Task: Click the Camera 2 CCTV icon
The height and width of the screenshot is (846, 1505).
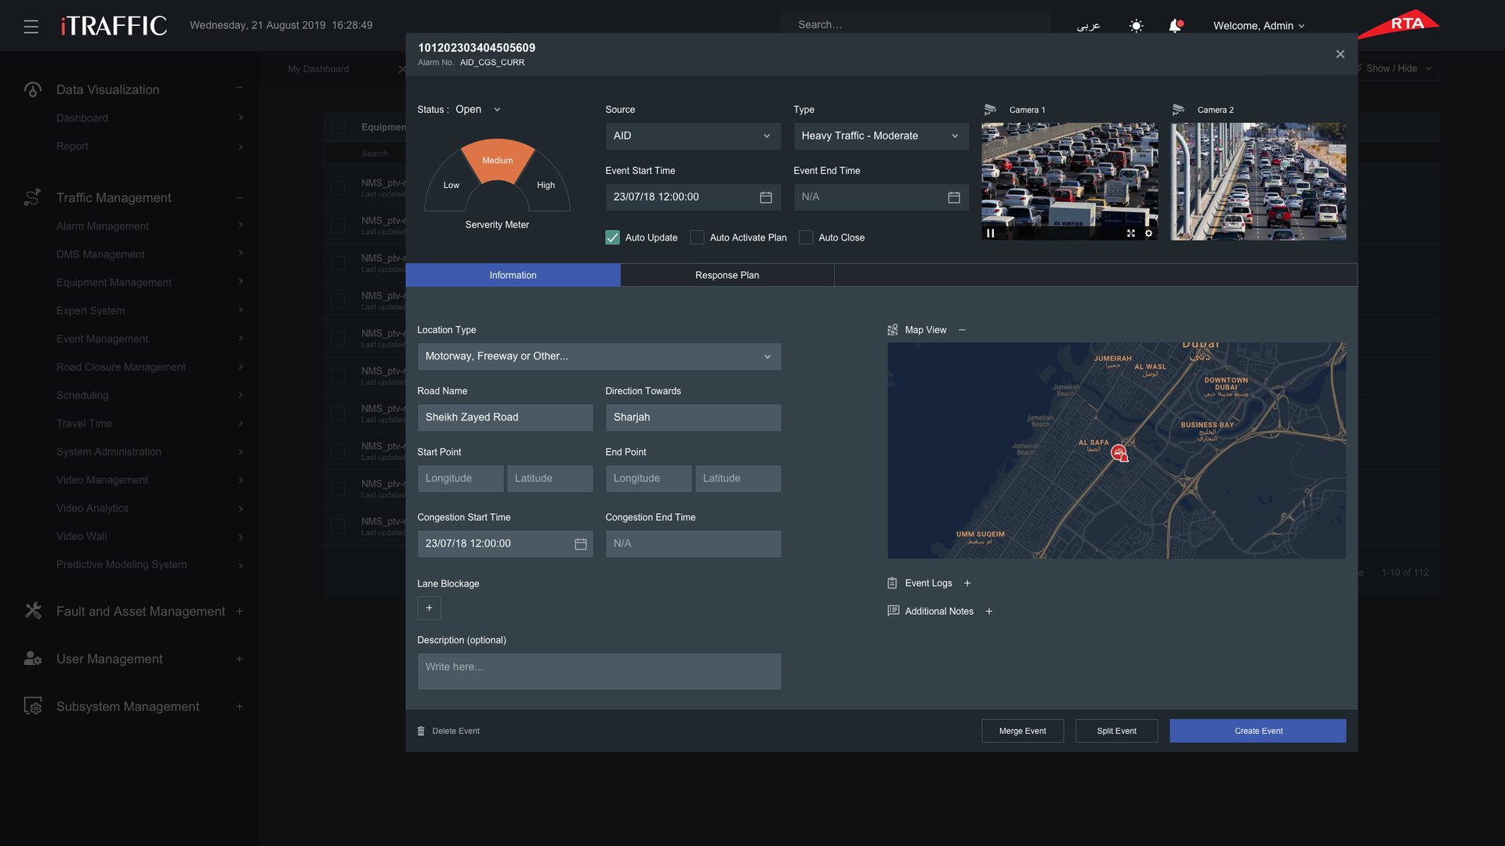Action: (1178, 110)
